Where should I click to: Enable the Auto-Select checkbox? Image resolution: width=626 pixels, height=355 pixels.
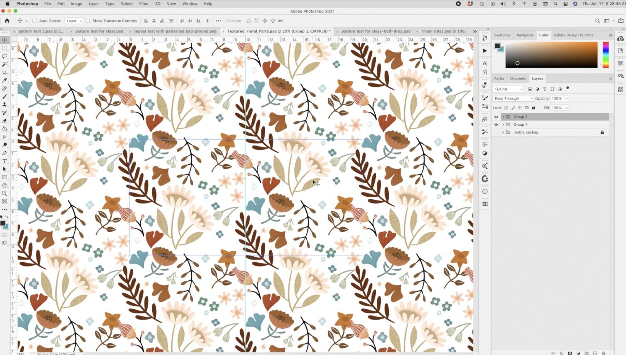[x=35, y=21]
